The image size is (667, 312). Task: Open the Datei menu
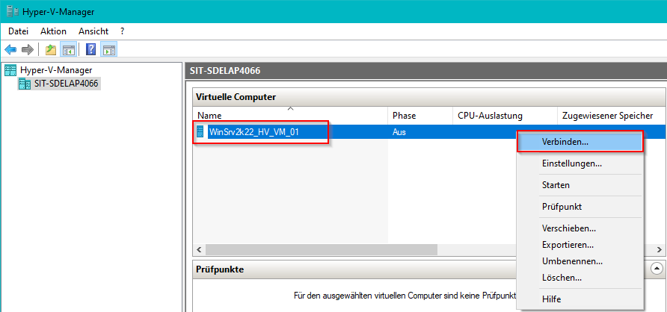point(18,31)
